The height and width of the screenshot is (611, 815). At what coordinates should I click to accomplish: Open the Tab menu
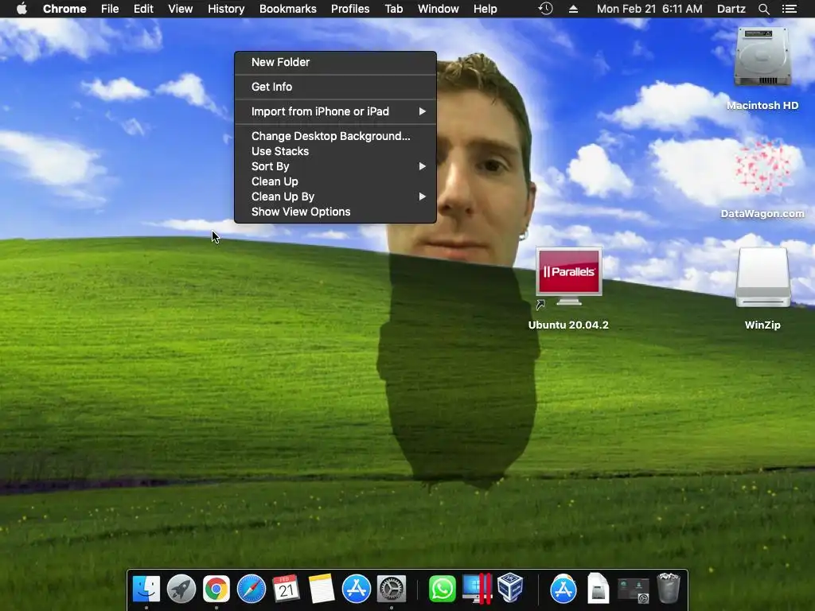[394, 9]
